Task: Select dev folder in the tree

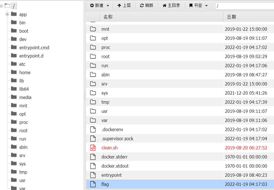Action: point(23,39)
